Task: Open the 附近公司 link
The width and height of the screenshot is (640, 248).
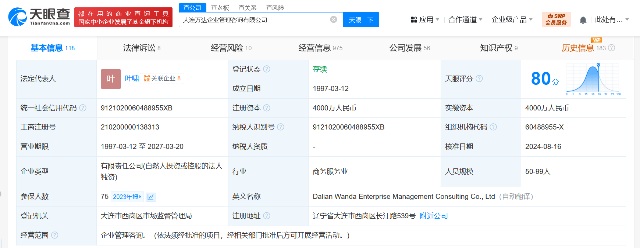Action: pos(434,216)
